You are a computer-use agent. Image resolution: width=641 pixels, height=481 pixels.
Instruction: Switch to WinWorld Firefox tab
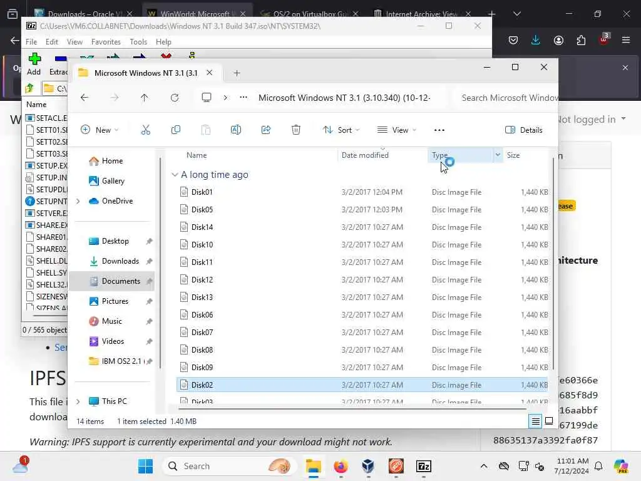(197, 14)
